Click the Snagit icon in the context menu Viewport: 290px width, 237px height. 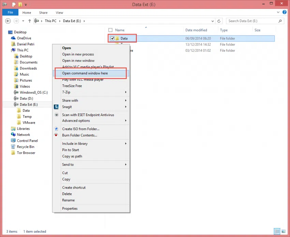point(56,107)
